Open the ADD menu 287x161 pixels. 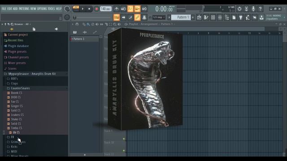(x=15, y=8)
